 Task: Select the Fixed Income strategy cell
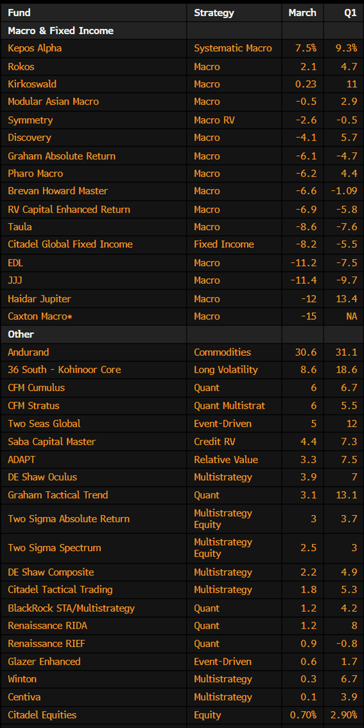(224, 244)
